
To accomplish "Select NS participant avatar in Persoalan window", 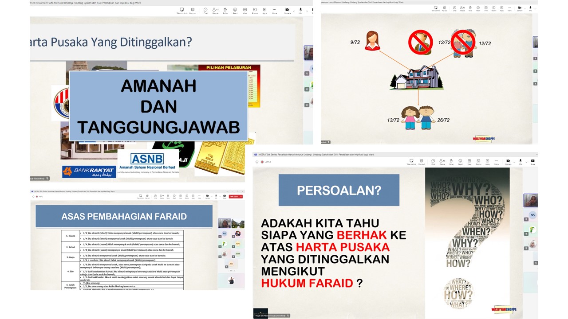I will [x=532, y=215].
